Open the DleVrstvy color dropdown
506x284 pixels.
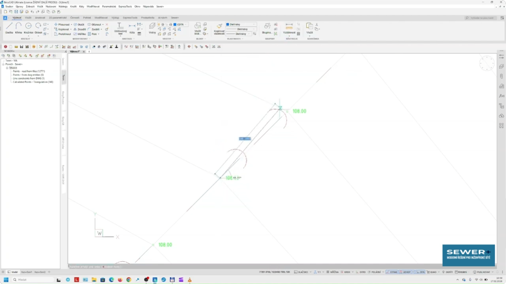pos(241,25)
